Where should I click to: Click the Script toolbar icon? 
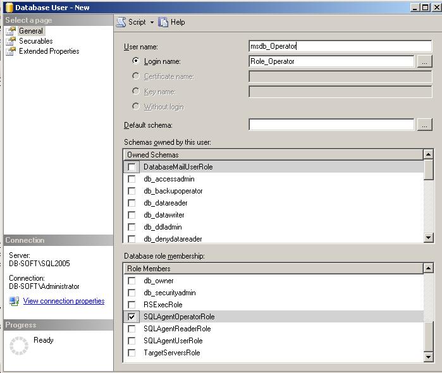(121, 22)
